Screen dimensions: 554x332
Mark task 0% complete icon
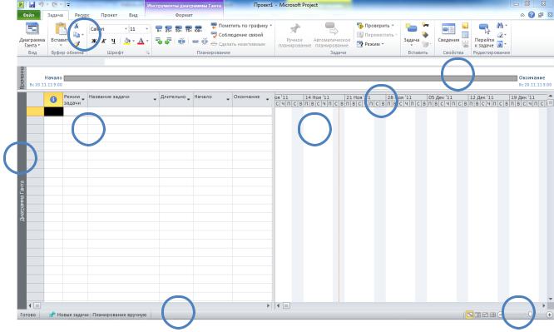[159, 29]
